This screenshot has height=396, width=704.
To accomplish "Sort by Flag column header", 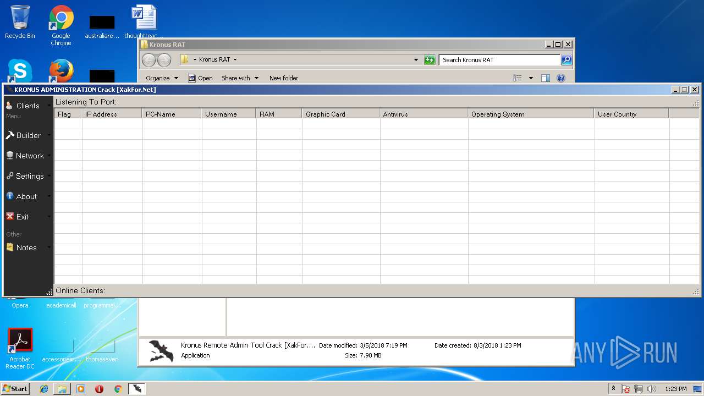I will 68,114.
